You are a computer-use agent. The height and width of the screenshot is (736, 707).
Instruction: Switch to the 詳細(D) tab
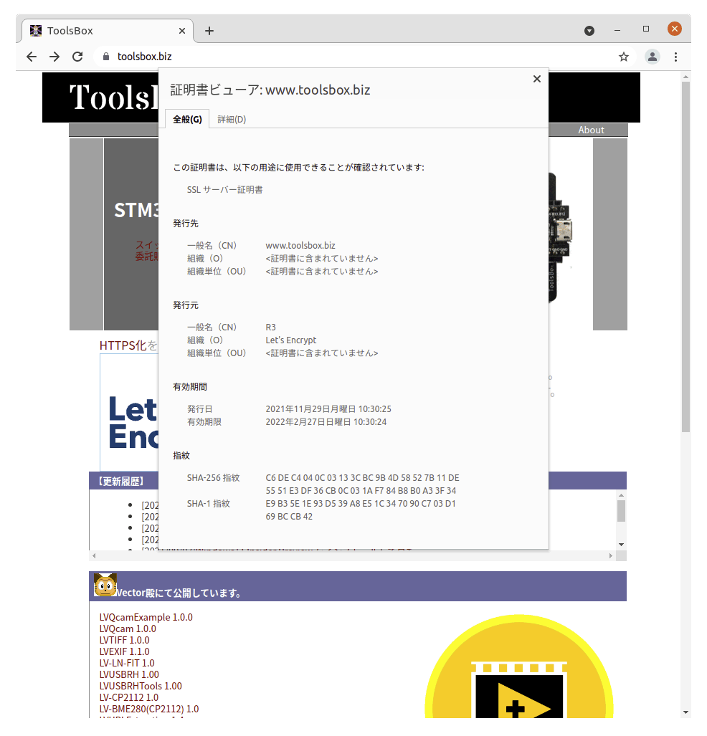point(232,119)
